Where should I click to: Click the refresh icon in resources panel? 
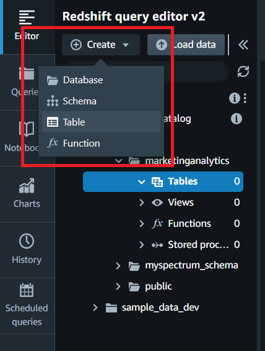click(x=243, y=71)
